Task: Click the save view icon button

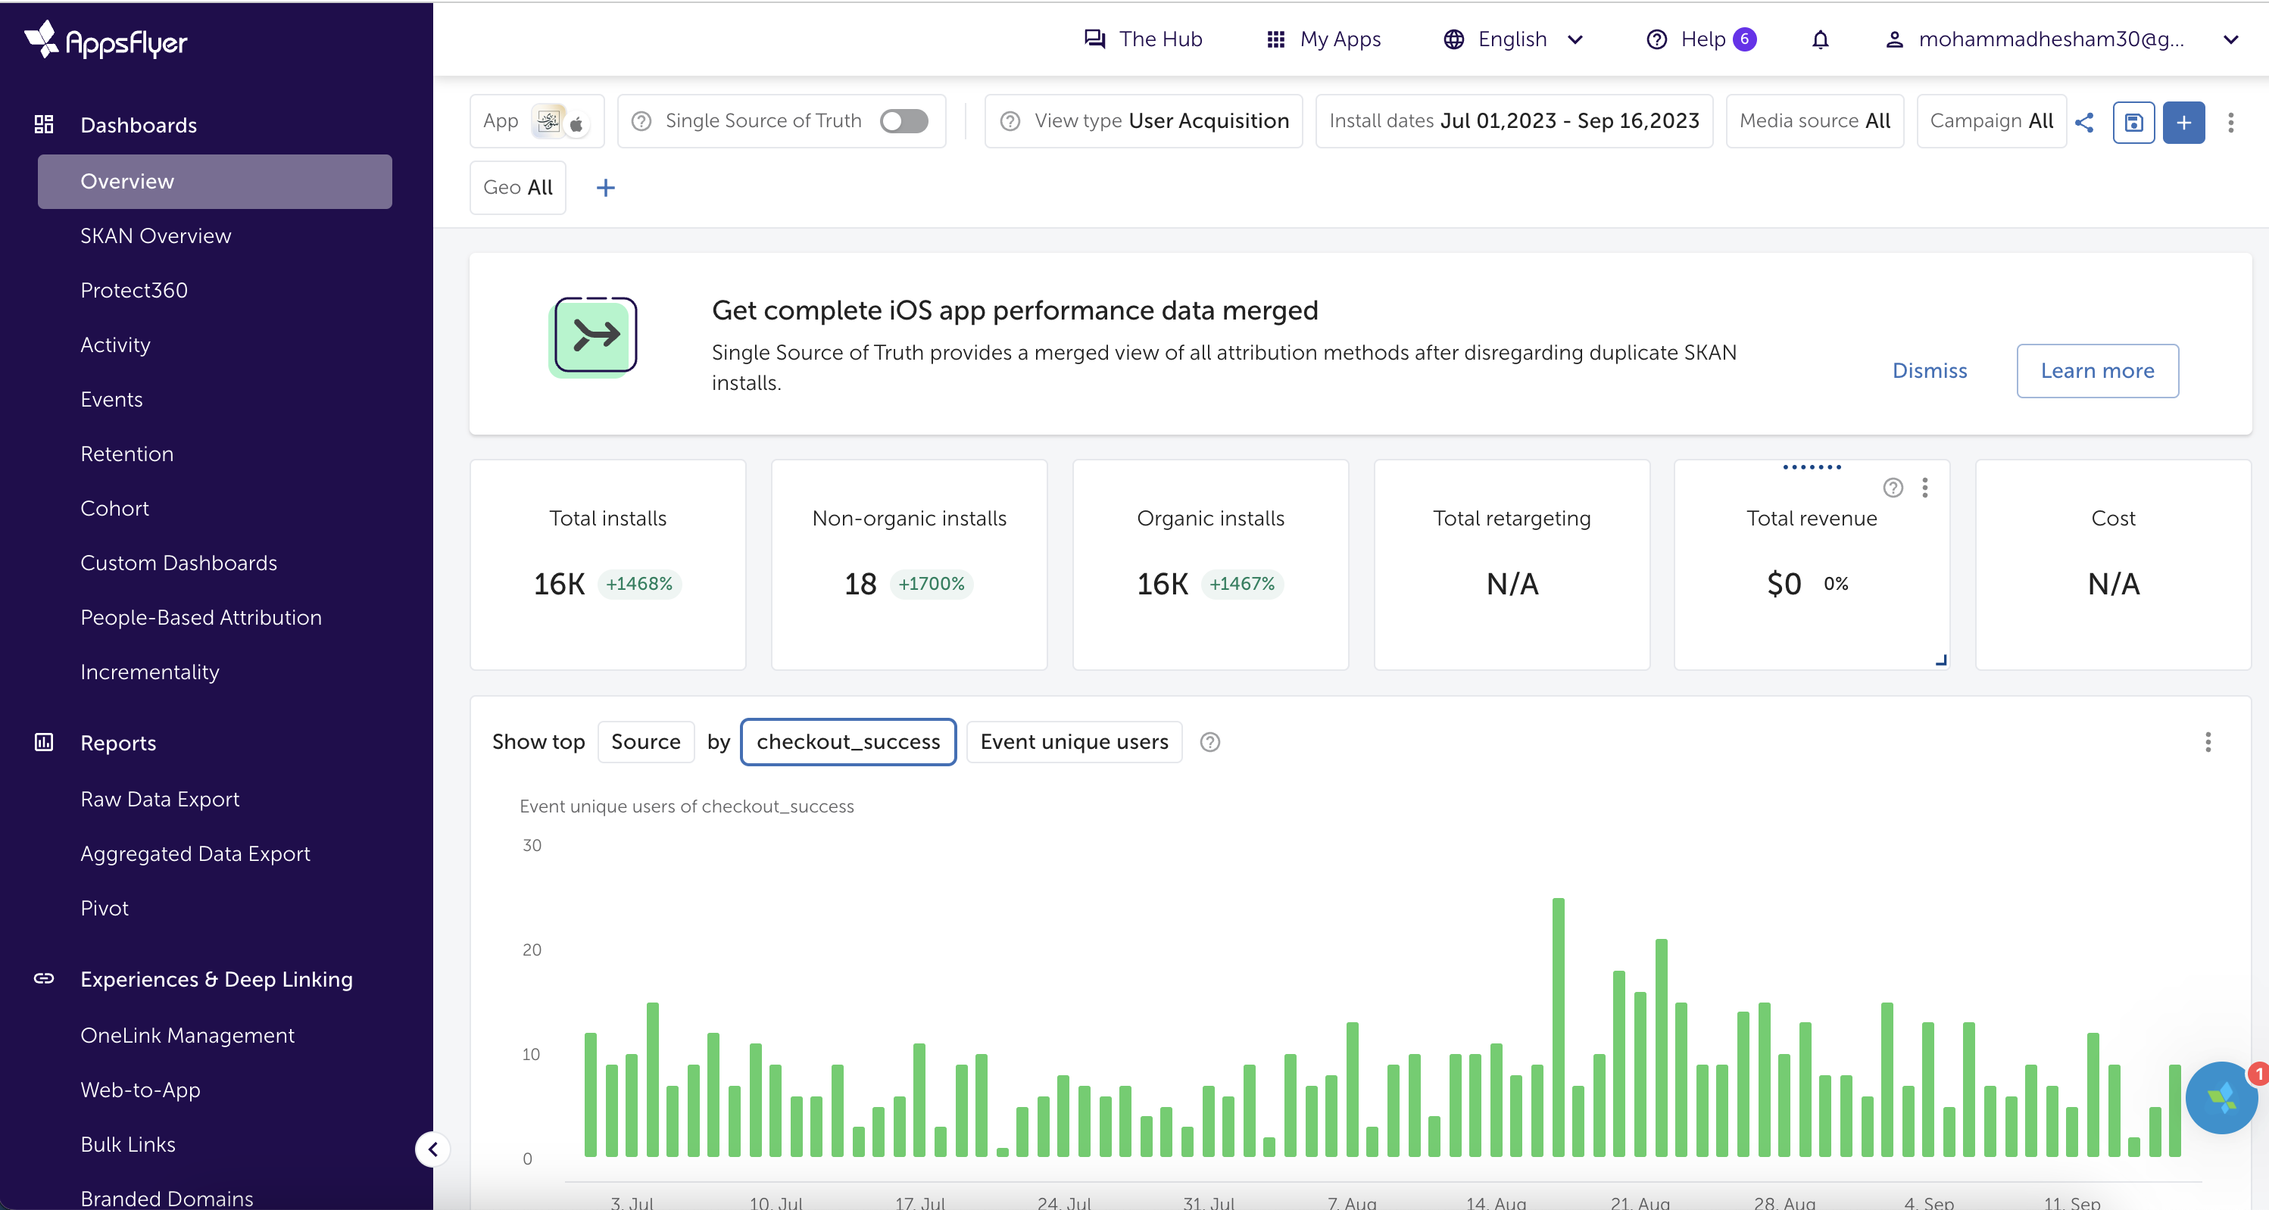Action: (x=2133, y=121)
